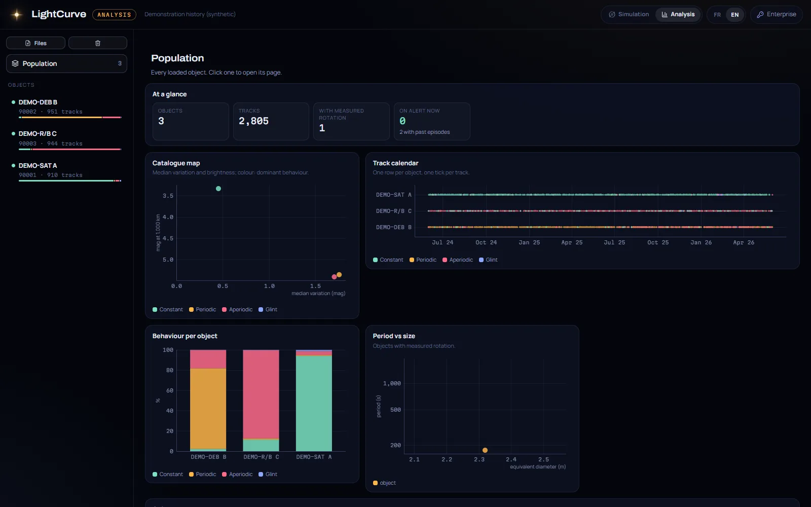
Task: Toggle Glint legend in Catalogue map
Action: (x=268, y=309)
